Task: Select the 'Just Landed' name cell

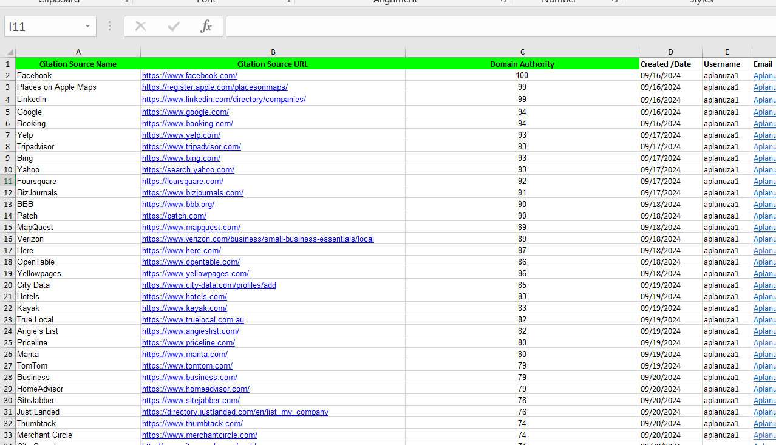Action: (78, 412)
